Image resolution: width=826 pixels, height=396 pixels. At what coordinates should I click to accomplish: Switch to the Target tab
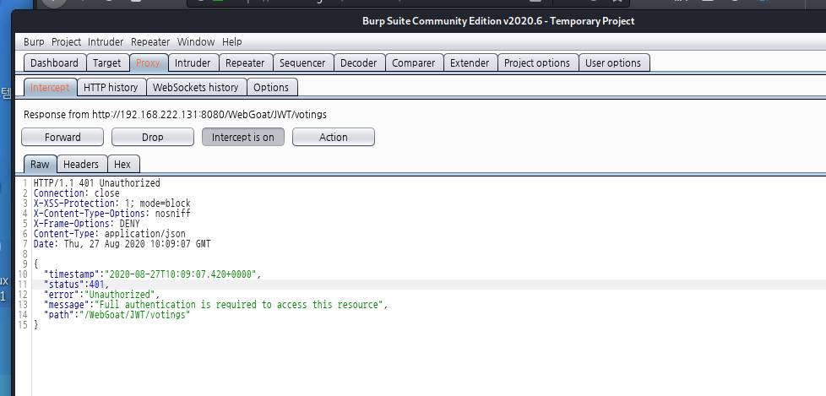(107, 62)
